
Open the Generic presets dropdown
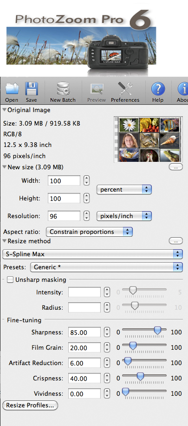pos(106,267)
